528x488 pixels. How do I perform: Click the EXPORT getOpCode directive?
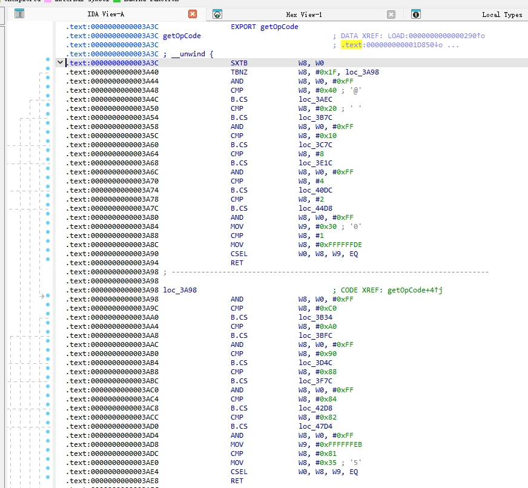[265, 27]
